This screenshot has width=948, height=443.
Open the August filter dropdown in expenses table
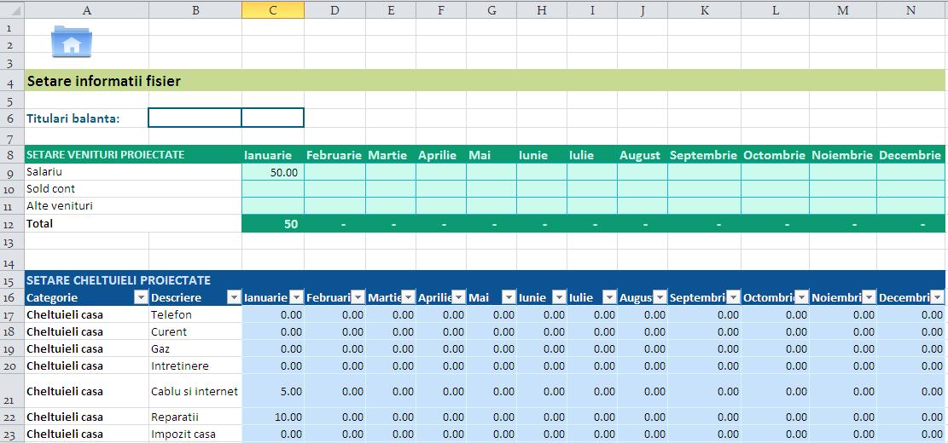(x=660, y=297)
